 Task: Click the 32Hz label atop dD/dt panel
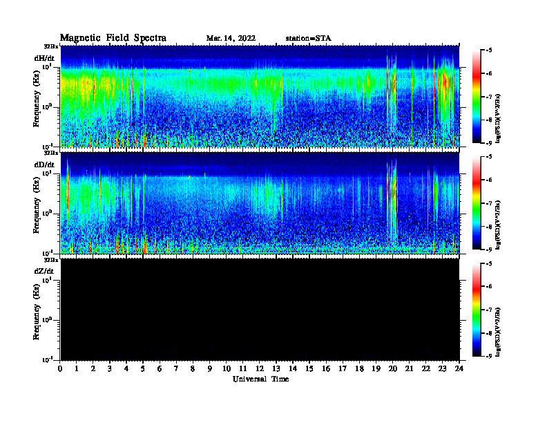(51, 153)
